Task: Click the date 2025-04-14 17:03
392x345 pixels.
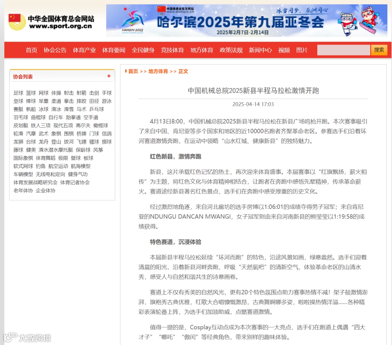Action: pyautogui.click(x=253, y=104)
